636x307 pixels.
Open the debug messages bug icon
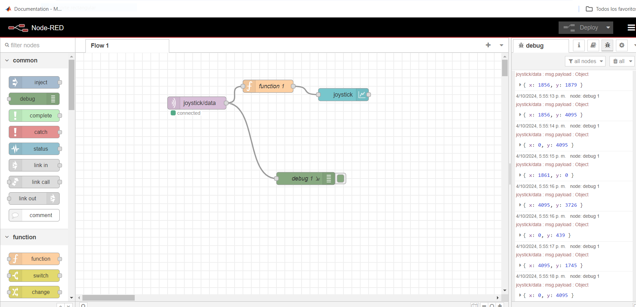point(608,45)
